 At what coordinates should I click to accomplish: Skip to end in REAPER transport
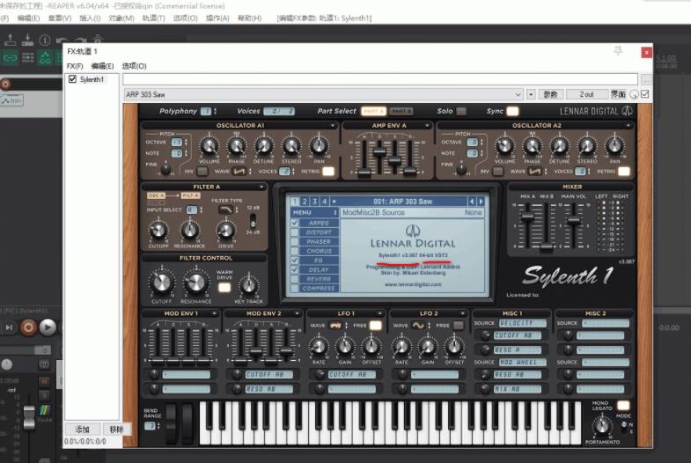pyautogui.click(x=9, y=327)
